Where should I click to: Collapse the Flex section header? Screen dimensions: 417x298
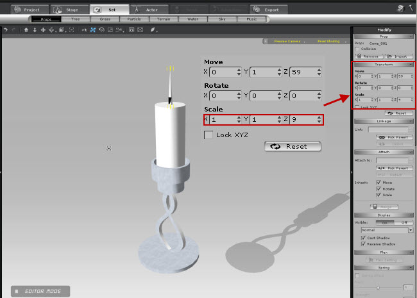tap(384, 252)
